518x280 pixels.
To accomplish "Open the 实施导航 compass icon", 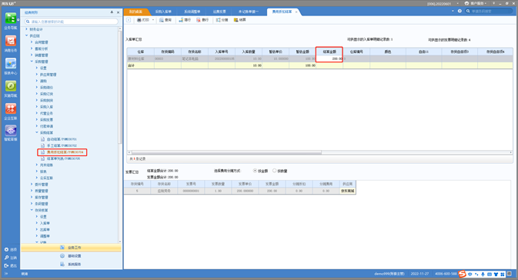I will coord(11,86).
